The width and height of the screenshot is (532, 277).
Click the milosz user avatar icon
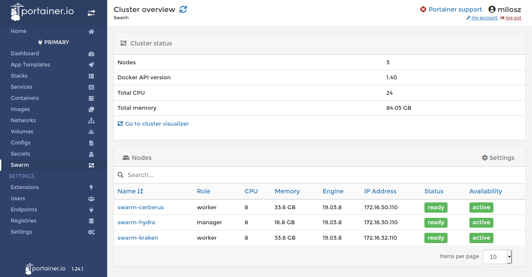click(492, 9)
